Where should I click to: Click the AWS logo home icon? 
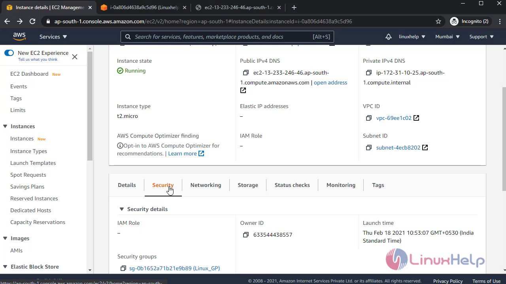[19, 36]
